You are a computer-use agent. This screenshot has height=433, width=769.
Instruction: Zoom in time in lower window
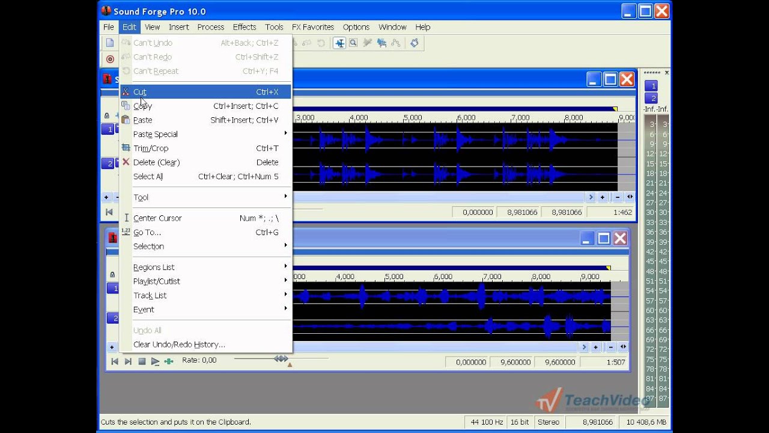596,347
